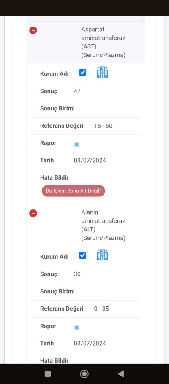Open recent apps with the square button

click(x=48, y=374)
